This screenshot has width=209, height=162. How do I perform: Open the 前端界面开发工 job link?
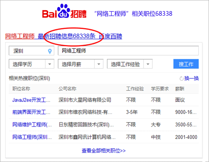pyautogui.click(x=31, y=112)
